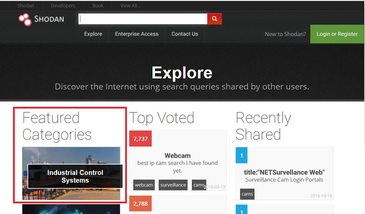The height and width of the screenshot is (214, 365).
Task: Click the 2016-10-16 date text
Action: point(321,196)
